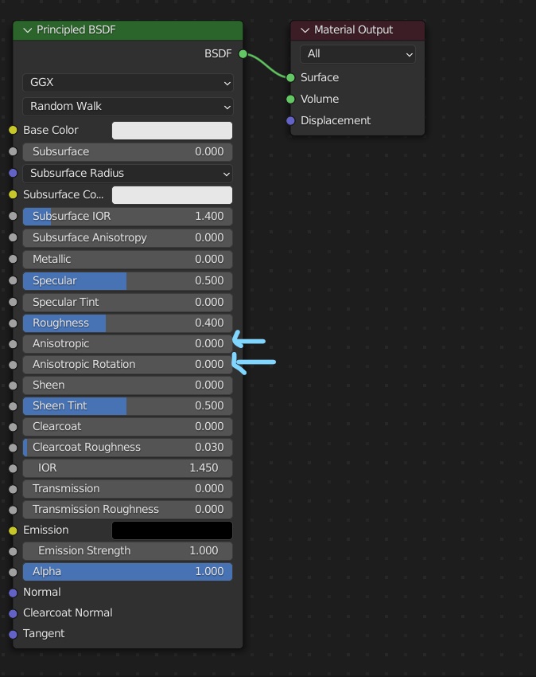Viewport: 536px width, 677px height.
Task: Click the Transmission value slider
Action: coord(128,489)
